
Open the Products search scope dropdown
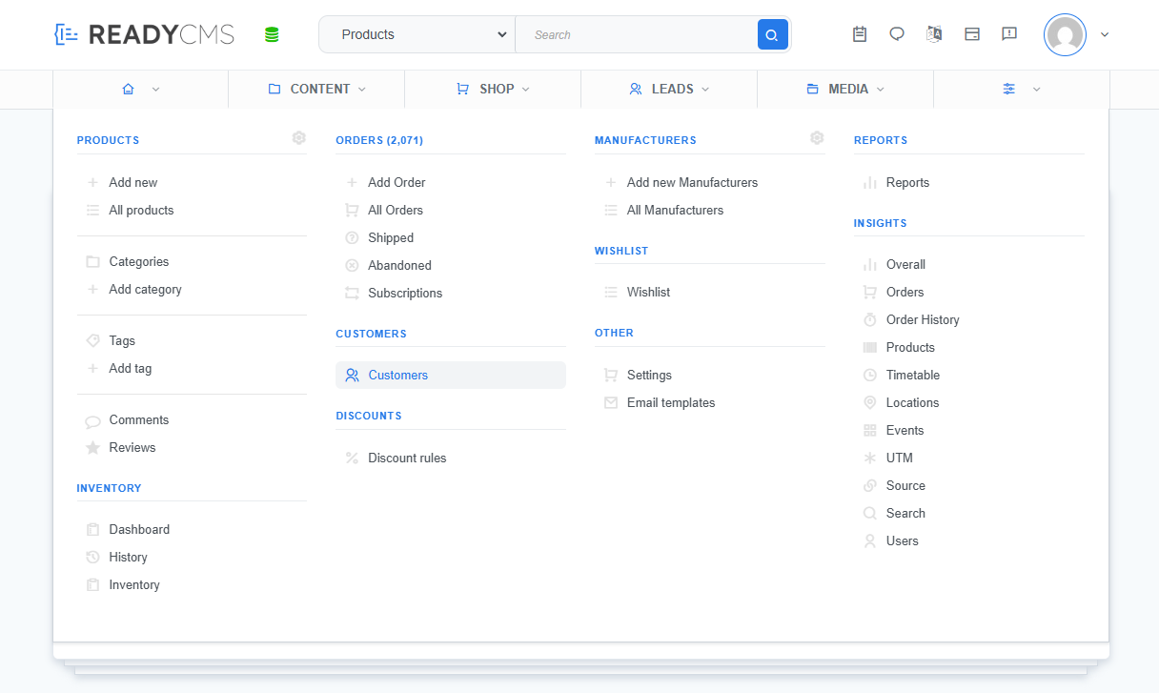click(417, 34)
